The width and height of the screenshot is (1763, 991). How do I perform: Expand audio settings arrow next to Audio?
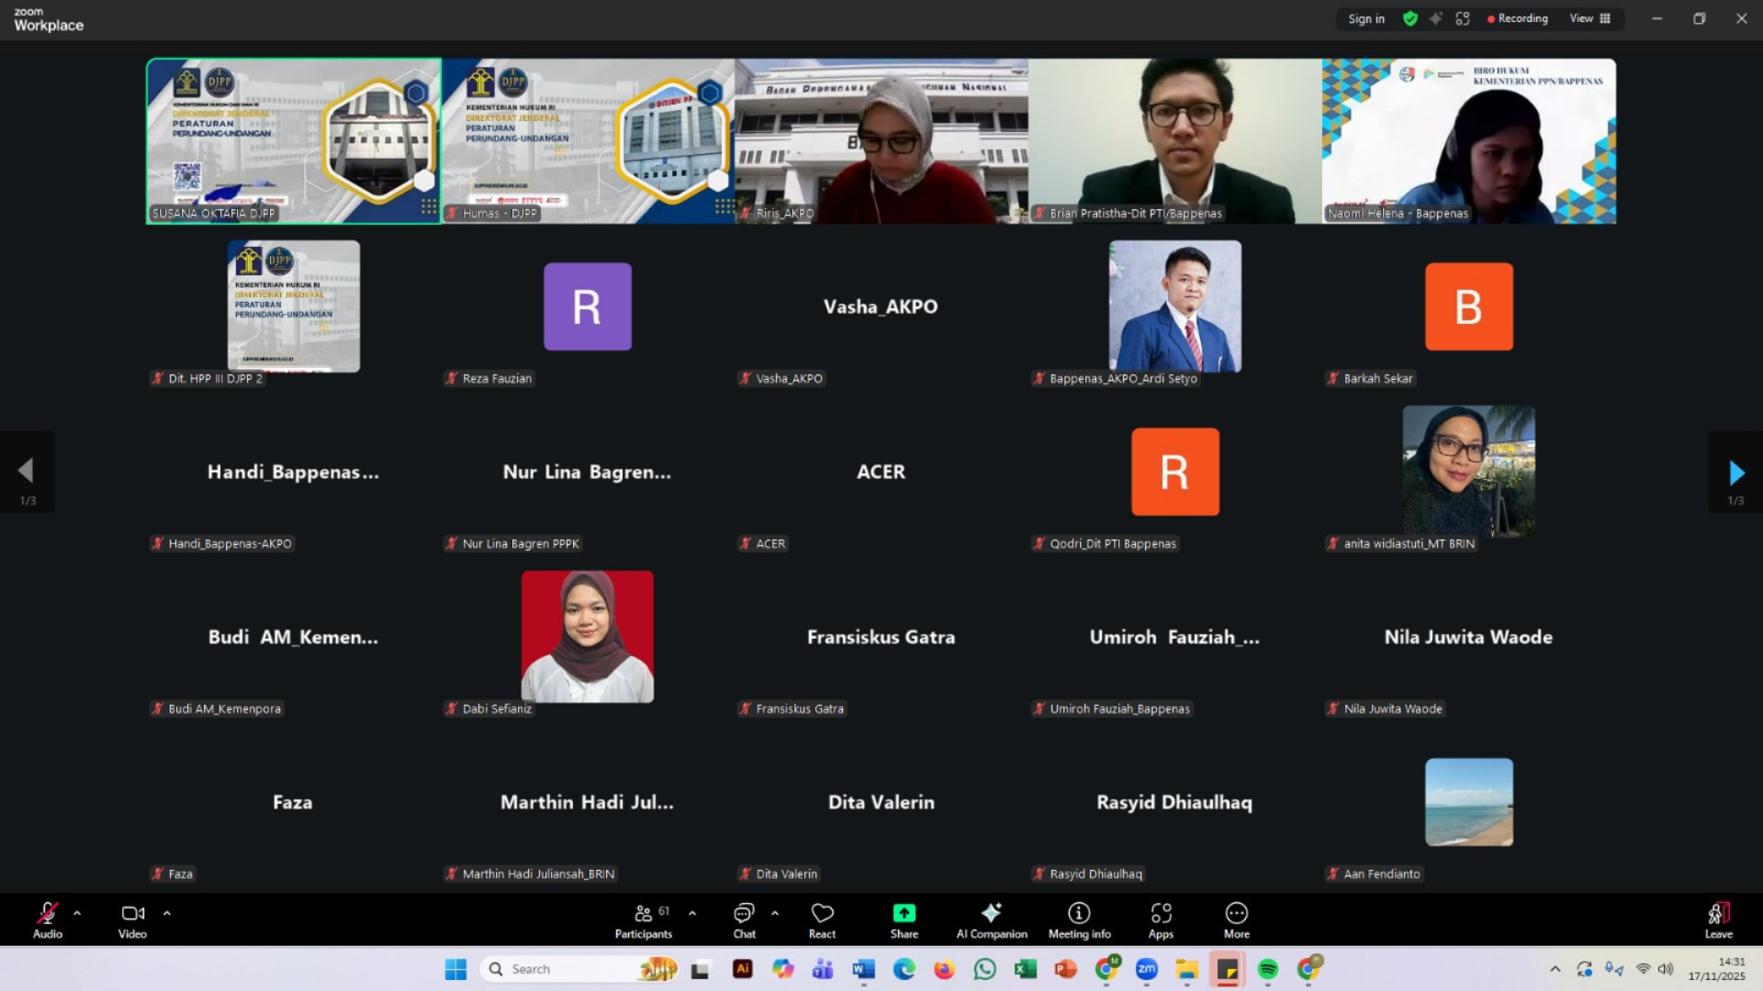[x=77, y=913]
